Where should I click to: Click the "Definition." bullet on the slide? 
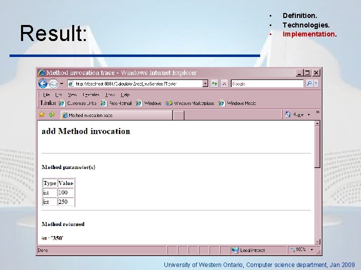(300, 15)
